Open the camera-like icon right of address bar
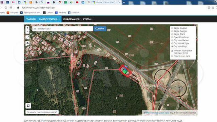 [x=209, y=7]
